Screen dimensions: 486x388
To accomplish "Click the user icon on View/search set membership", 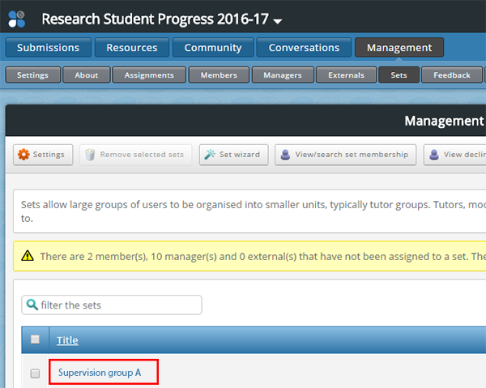I will [285, 155].
